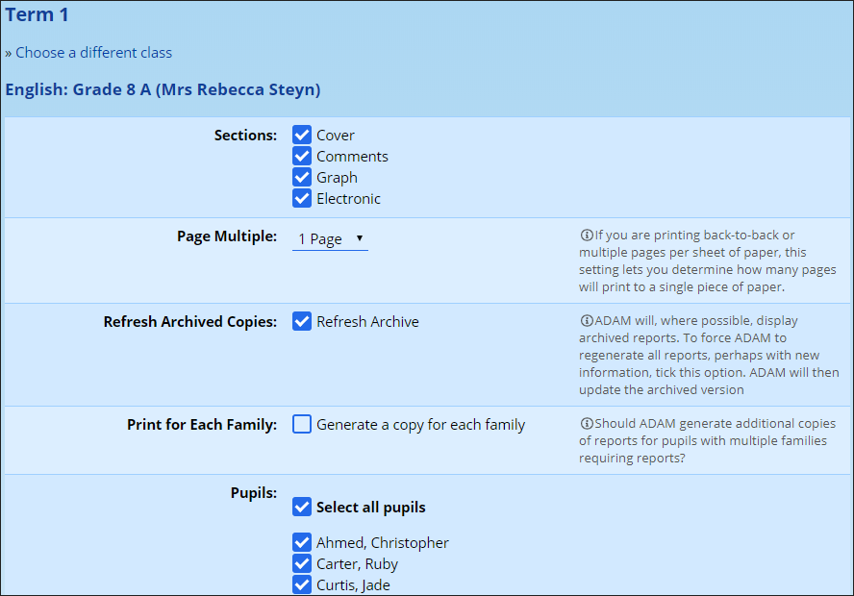Click the info icon beside Page Multiple help

[586, 235]
